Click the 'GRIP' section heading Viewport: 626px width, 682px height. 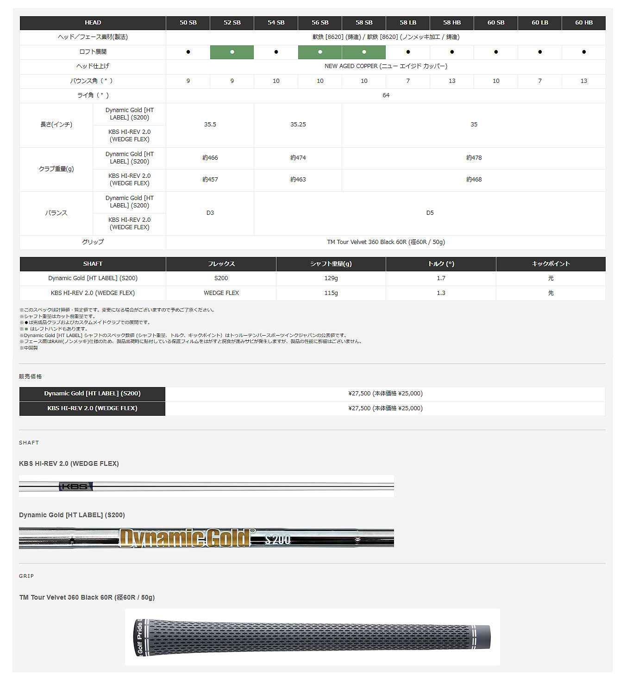tap(26, 576)
